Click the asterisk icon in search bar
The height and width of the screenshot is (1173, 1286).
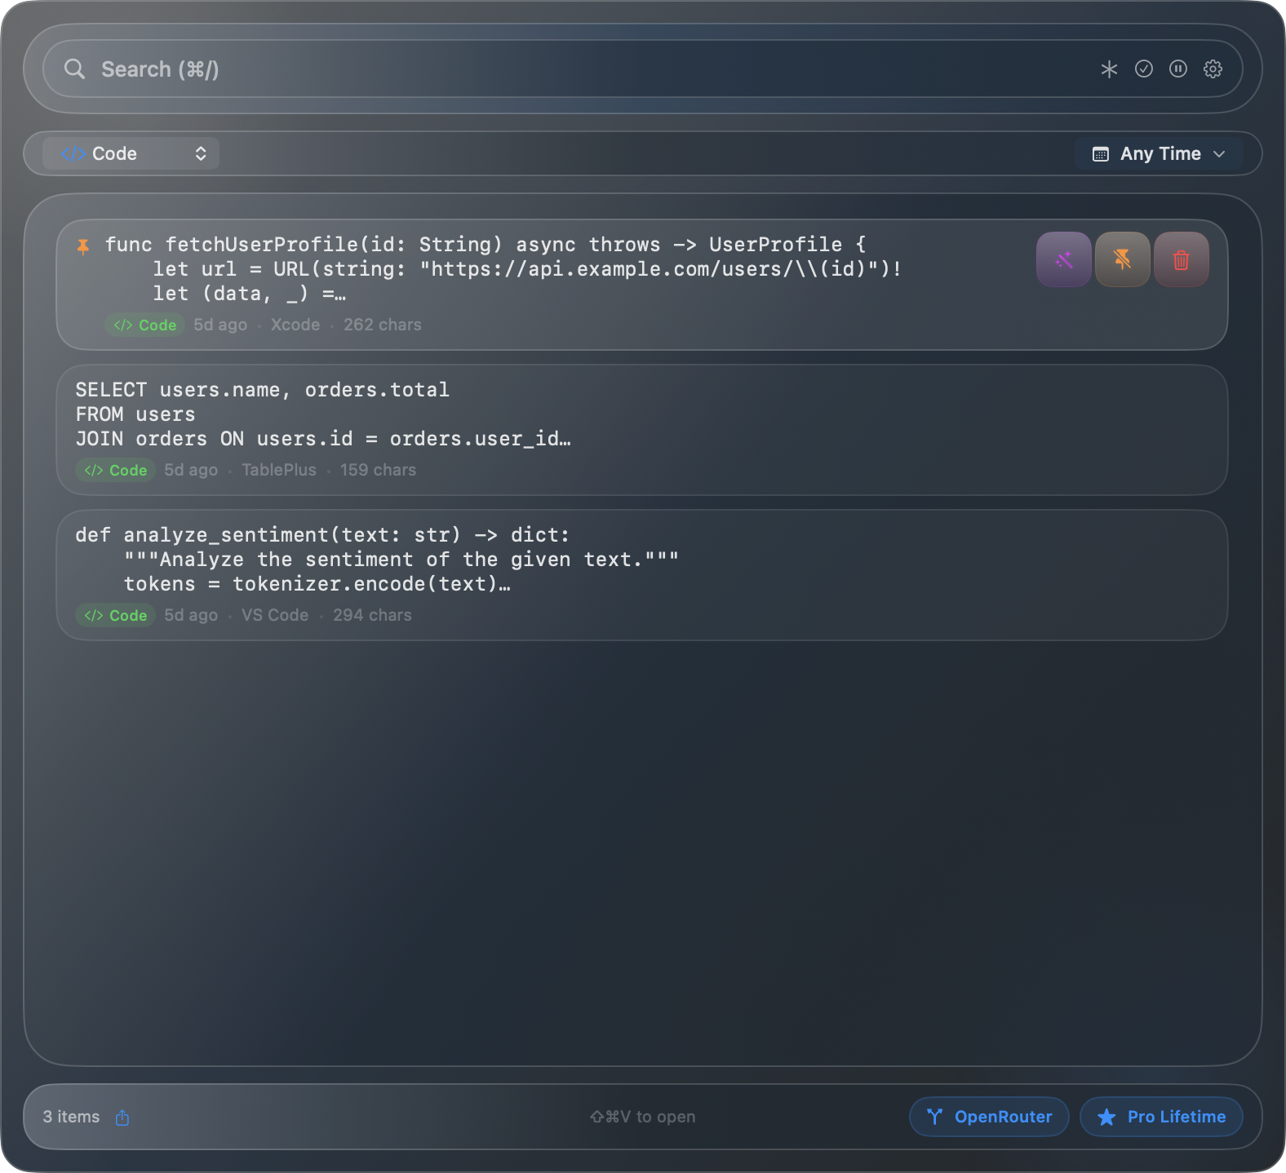tap(1109, 69)
